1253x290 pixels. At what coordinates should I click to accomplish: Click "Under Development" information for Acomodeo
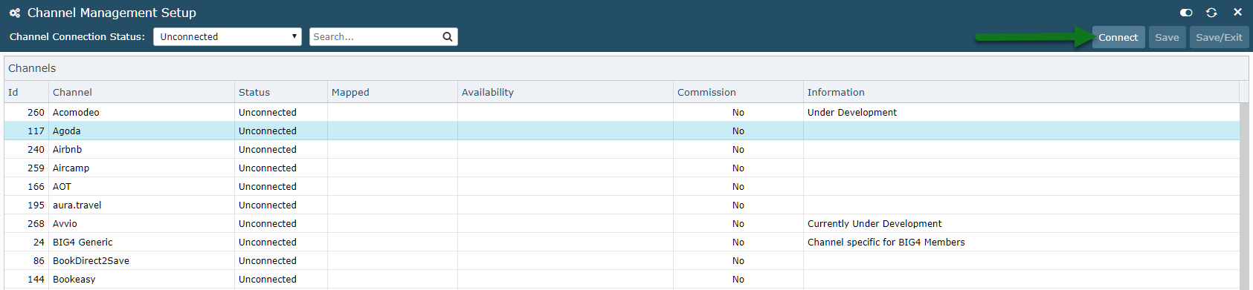(x=852, y=112)
